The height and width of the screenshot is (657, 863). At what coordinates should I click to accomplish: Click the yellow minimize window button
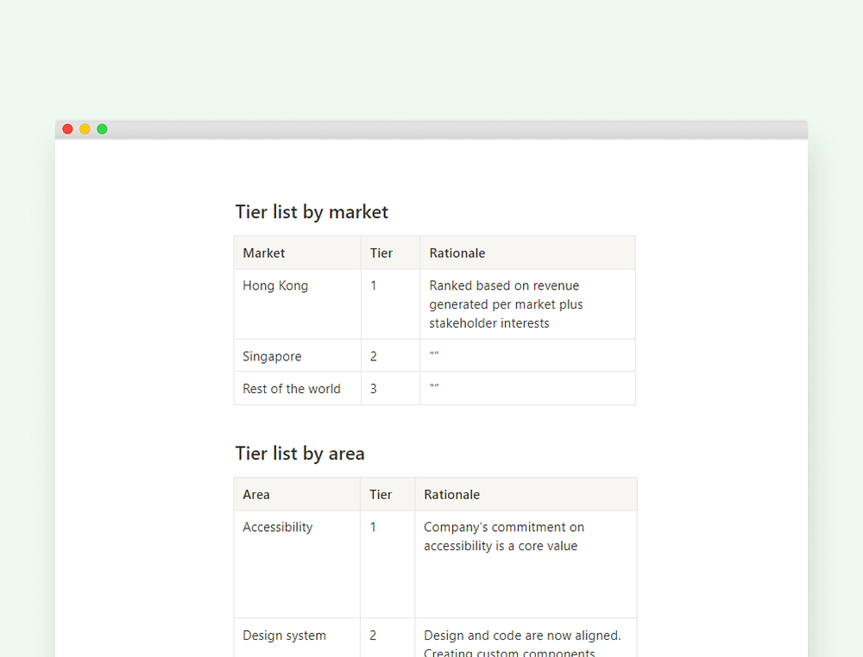85,129
